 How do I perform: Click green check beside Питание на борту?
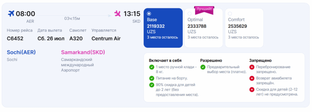[152, 78]
